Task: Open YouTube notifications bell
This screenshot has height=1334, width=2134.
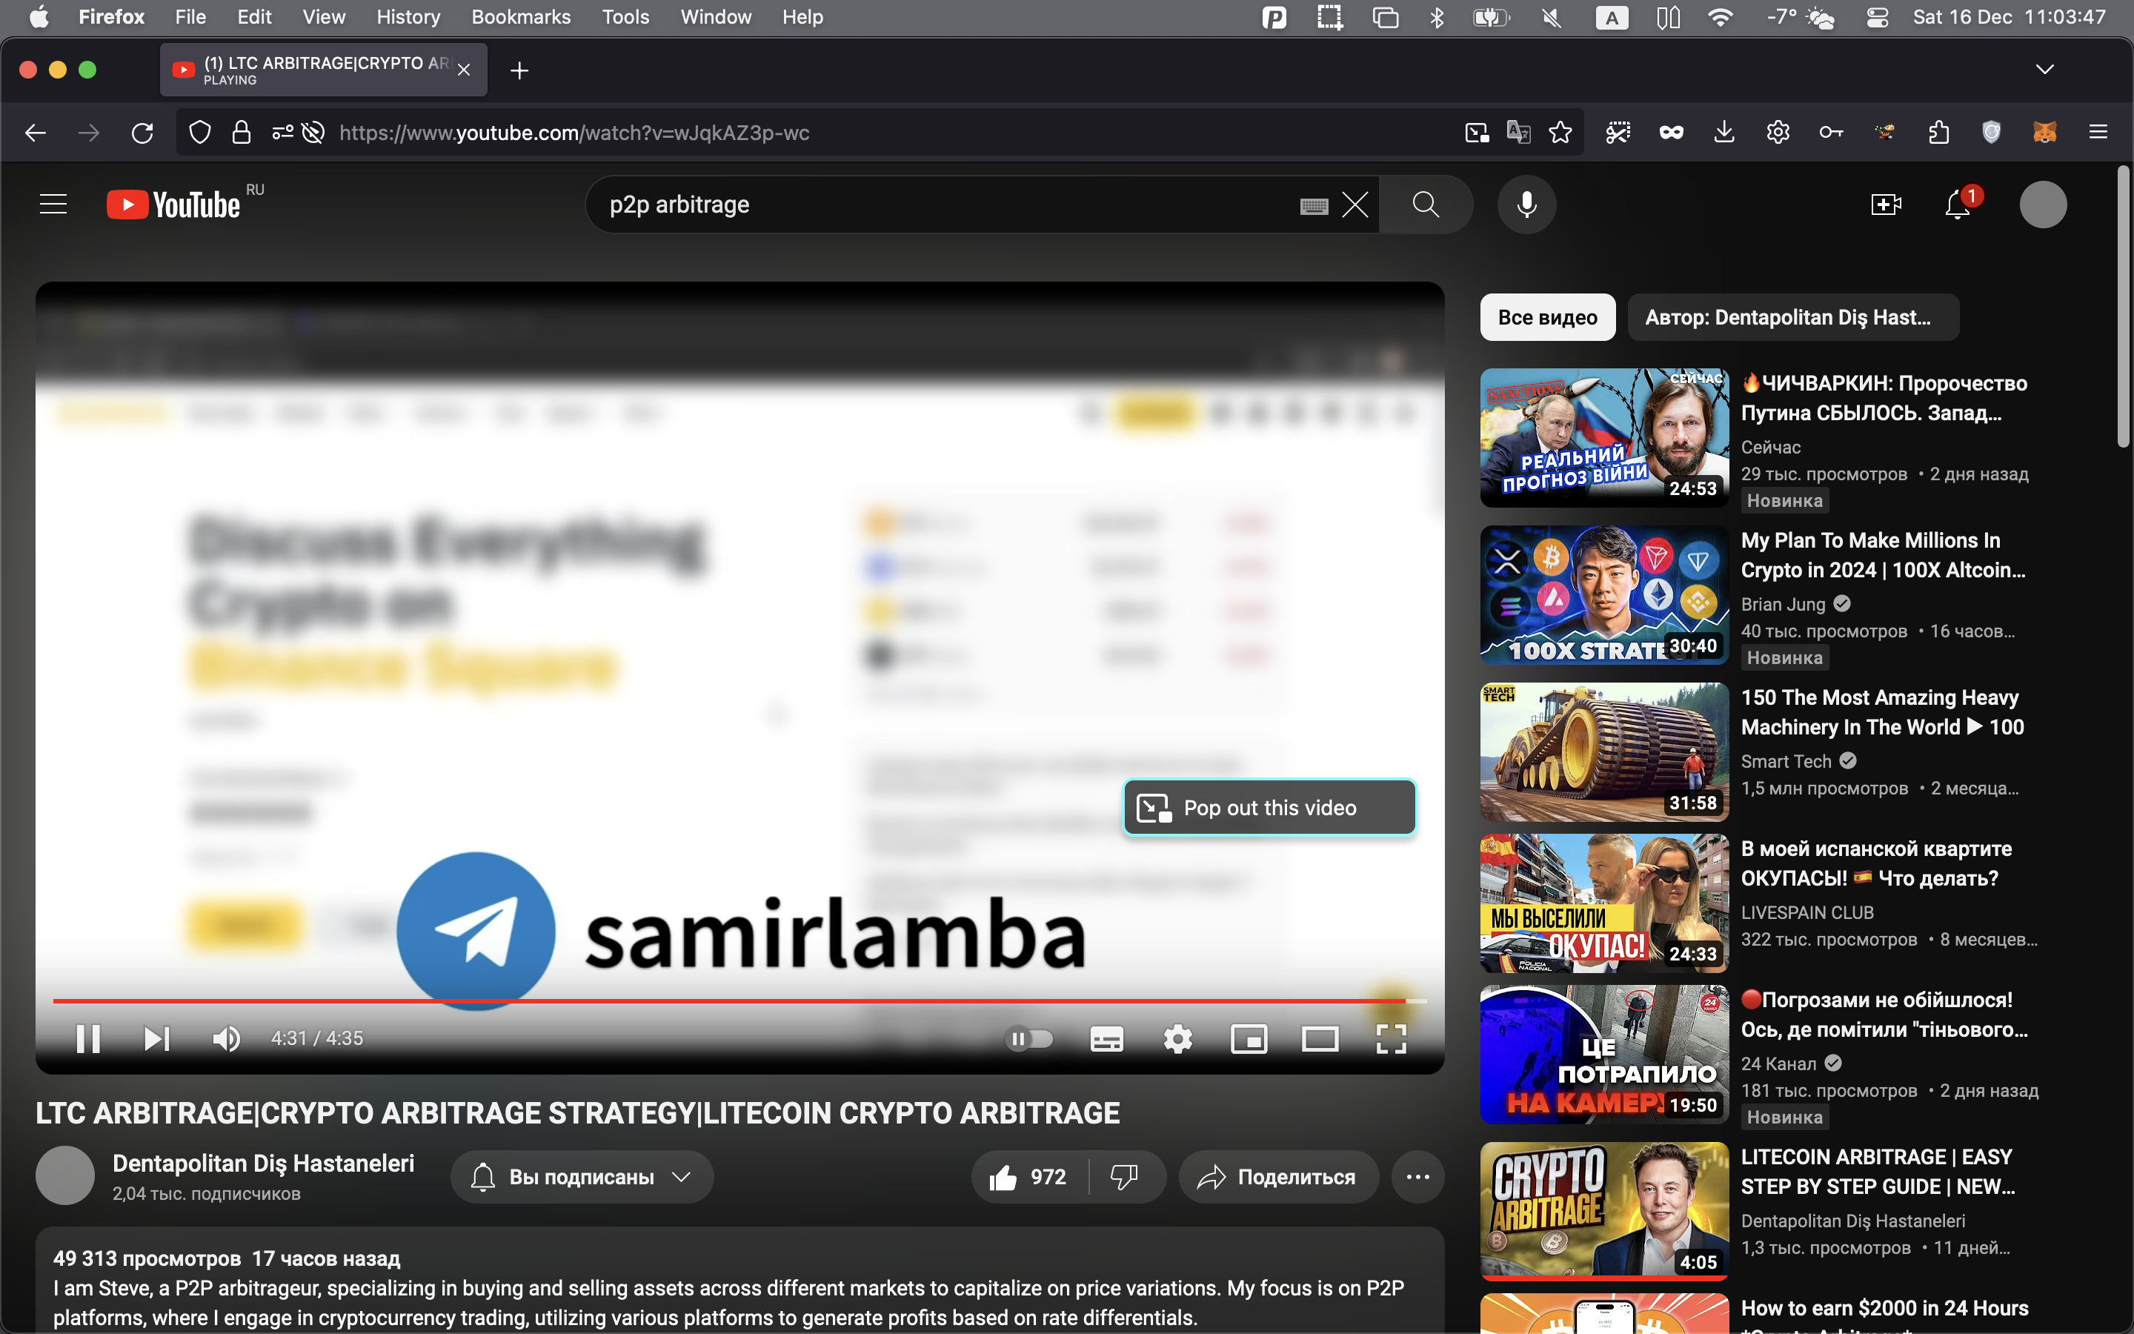Action: coord(1958,205)
